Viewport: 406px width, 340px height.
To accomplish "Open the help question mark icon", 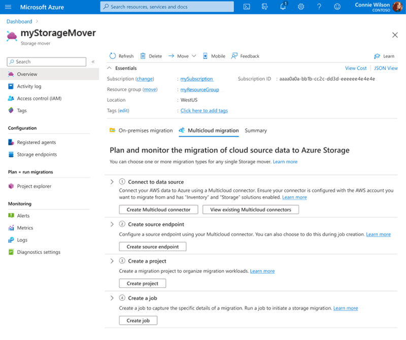I will (x=319, y=7).
